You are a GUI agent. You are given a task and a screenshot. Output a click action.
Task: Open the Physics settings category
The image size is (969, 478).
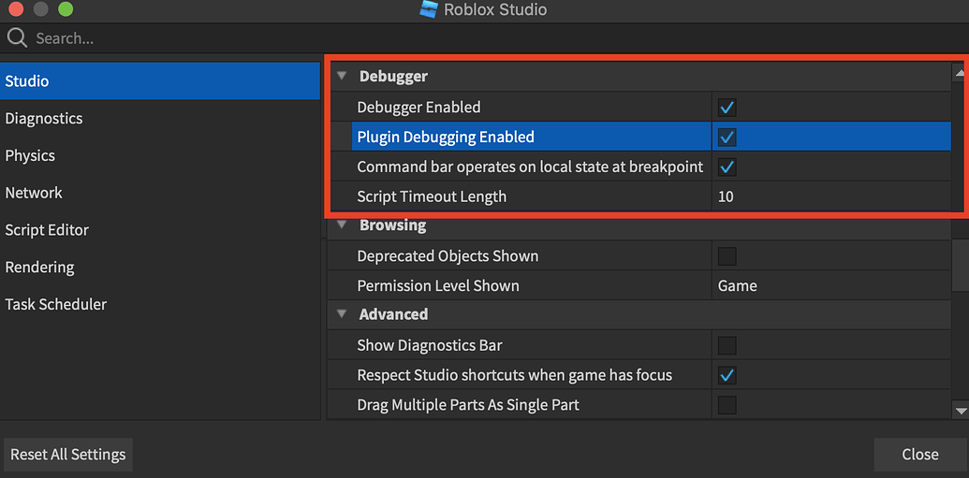tap(160, 155)
